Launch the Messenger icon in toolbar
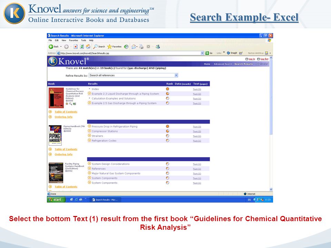The width and height of the screenshot is (331, 248). pos(158,46)
